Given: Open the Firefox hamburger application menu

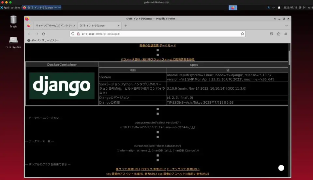Looking at the screenshot, I should [x=286, y=34].
